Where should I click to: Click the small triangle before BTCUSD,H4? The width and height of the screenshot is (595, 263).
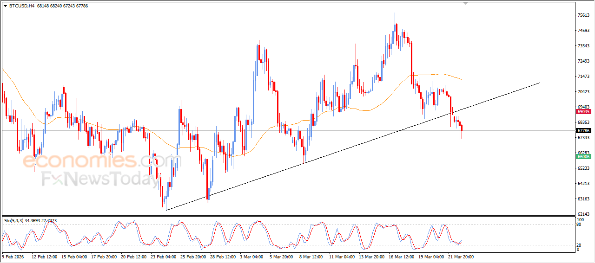point(5,6)
